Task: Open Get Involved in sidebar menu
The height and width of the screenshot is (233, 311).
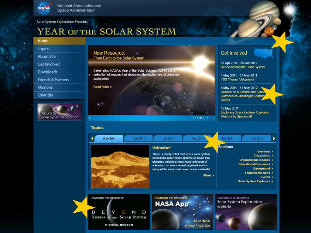Action: [x=60, y=64]
